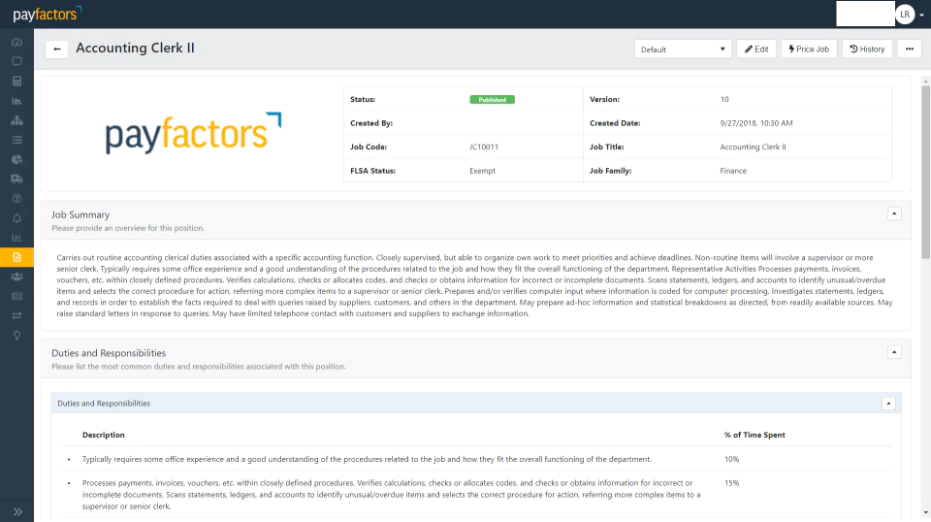Image resolution: width=931 pixels, height=522 pixels.
Task: Click the Job Summary heading
Action: pos(80,214)
